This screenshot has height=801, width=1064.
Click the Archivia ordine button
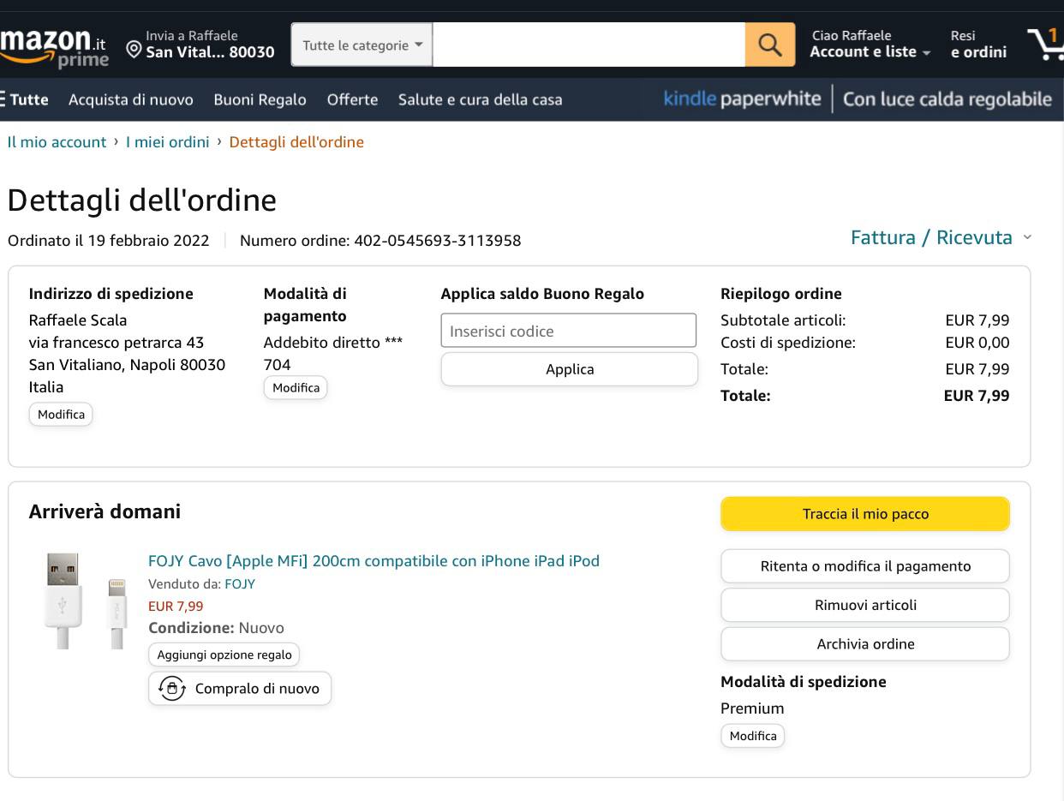click(x=865, y=644)
